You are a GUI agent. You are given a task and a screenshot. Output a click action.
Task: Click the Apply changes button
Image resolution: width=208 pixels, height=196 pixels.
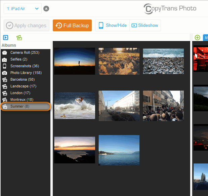pos(27,25)
